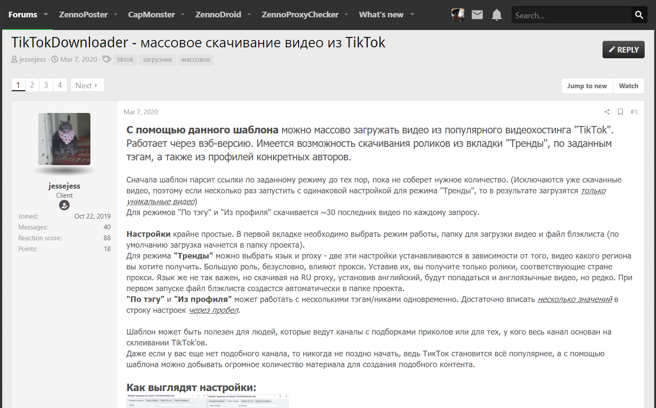Viewport: 656px width, 408px height.
Task: Expand the ZennoDroid dropdown arrow
Action: click(249, 15)
